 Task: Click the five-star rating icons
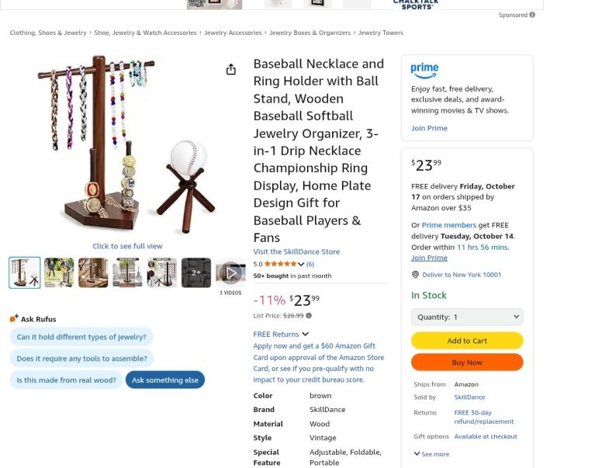280,264
